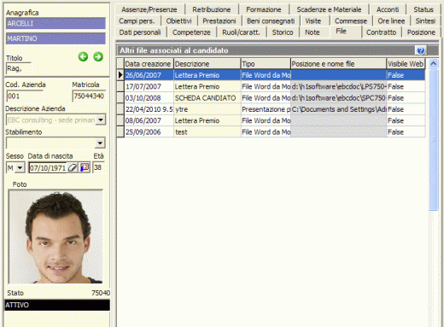Clear birth date with the eraser icon
444x327 pixels.
[x=73, y=167]
